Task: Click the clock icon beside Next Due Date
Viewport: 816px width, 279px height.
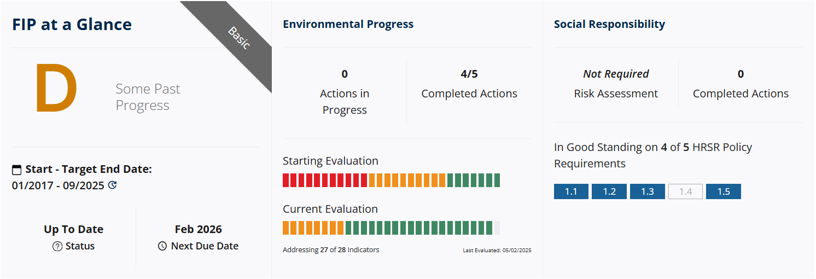Action: pos(162,246)
